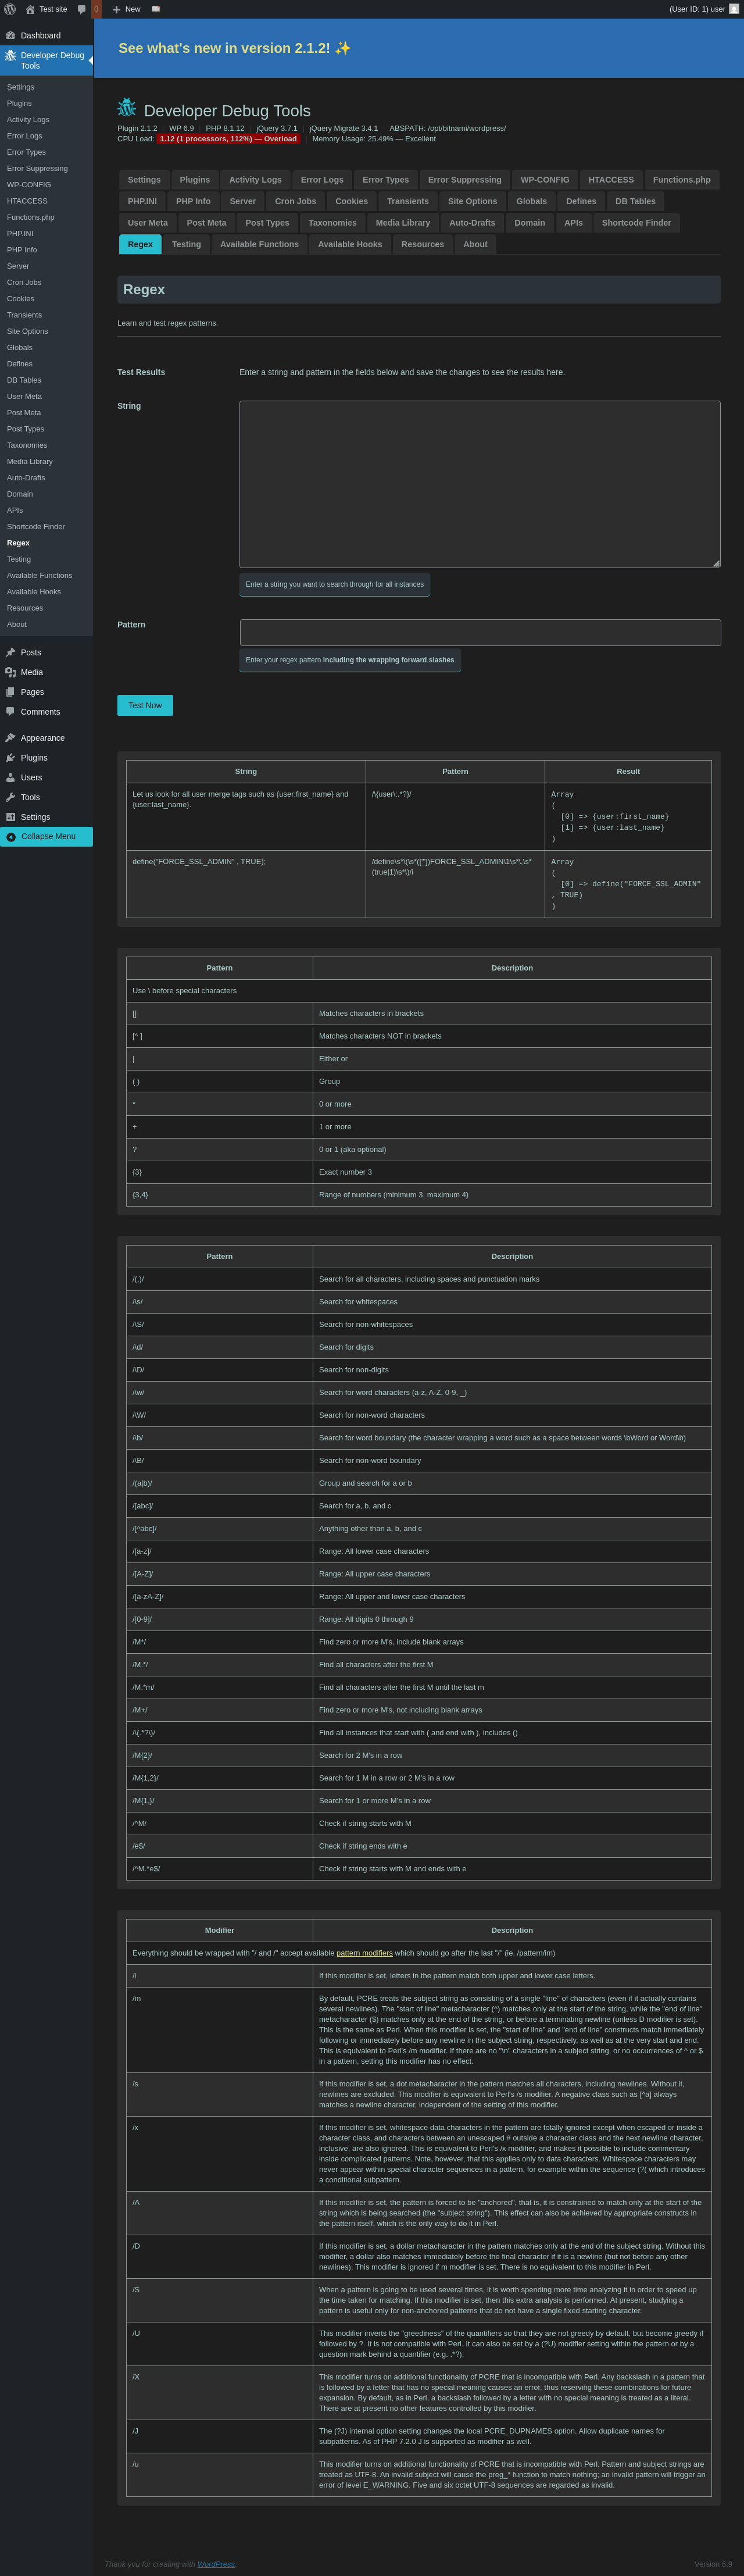Click the Dashboard gauge icon in sidebar

[10, 35]
